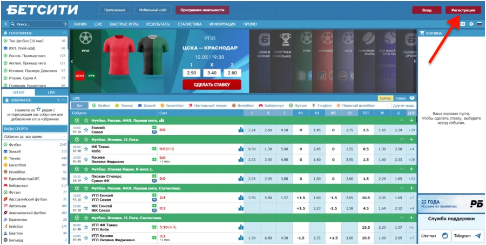The image size is (486, 245).
Task: Select 2.24 odds on Енисей win
Action: click(252, 130)
